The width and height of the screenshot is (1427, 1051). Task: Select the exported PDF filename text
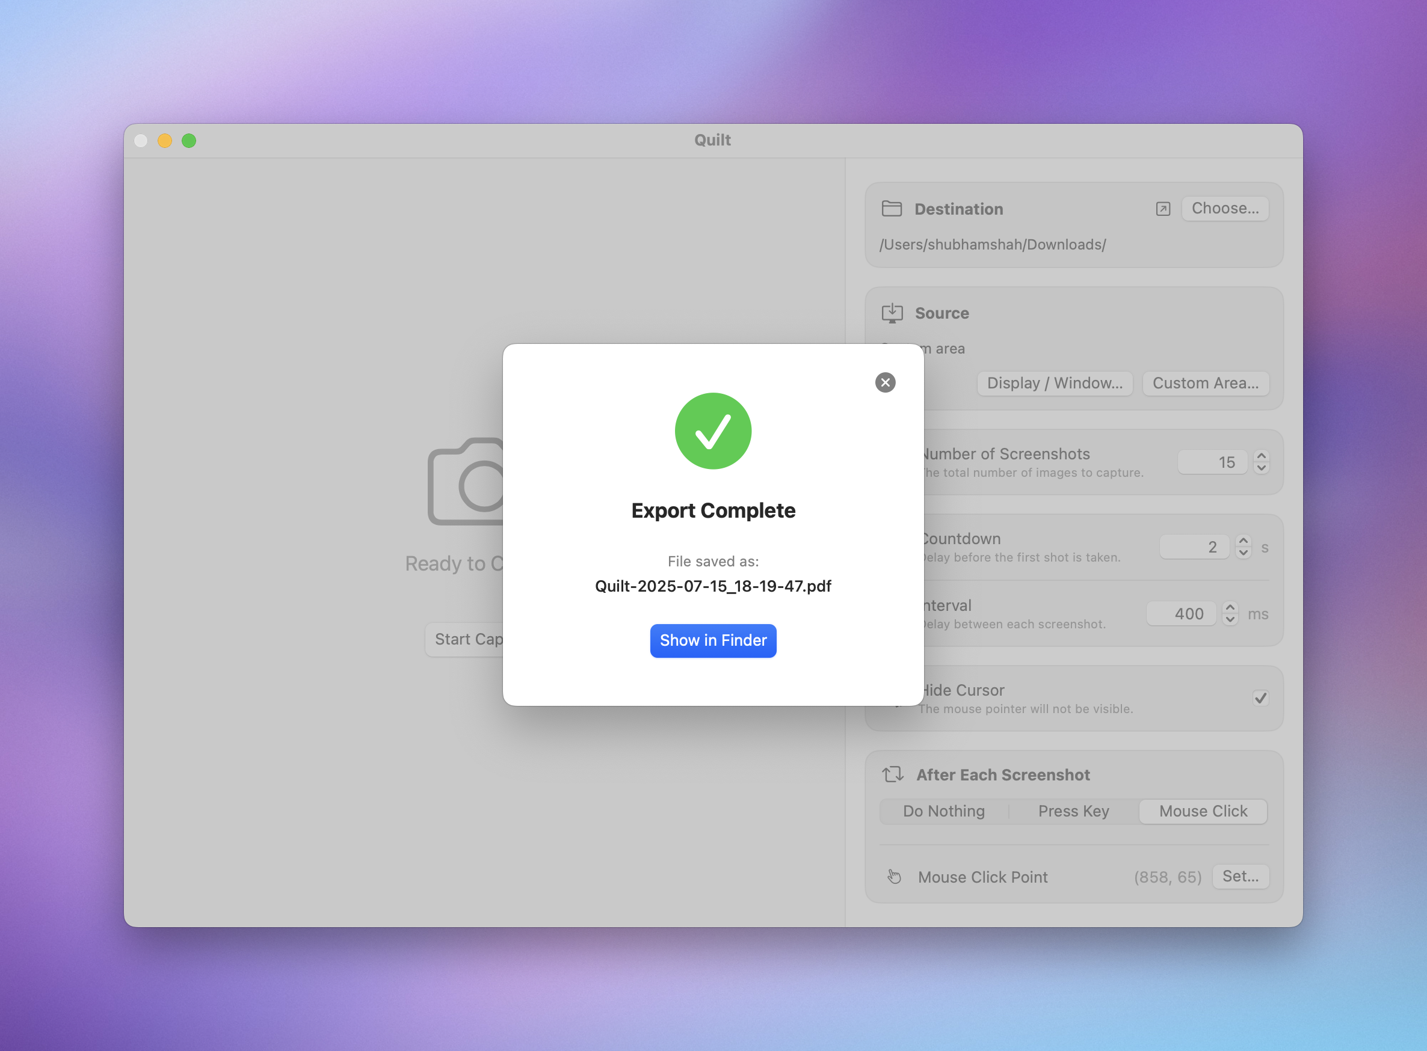[x=713, y=586]
